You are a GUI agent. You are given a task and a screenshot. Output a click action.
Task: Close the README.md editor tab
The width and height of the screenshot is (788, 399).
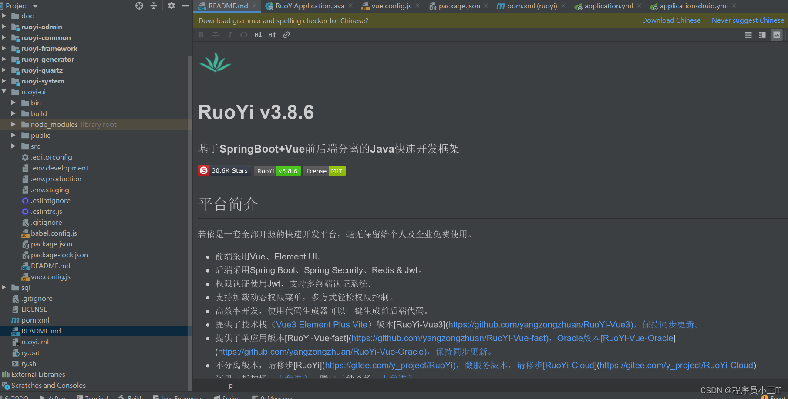254,6
